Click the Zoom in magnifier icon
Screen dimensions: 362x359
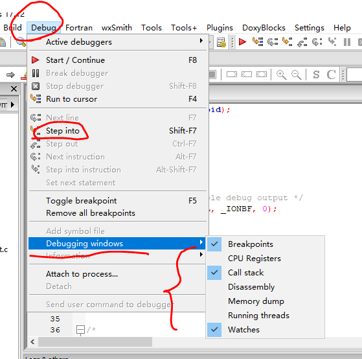282,75
